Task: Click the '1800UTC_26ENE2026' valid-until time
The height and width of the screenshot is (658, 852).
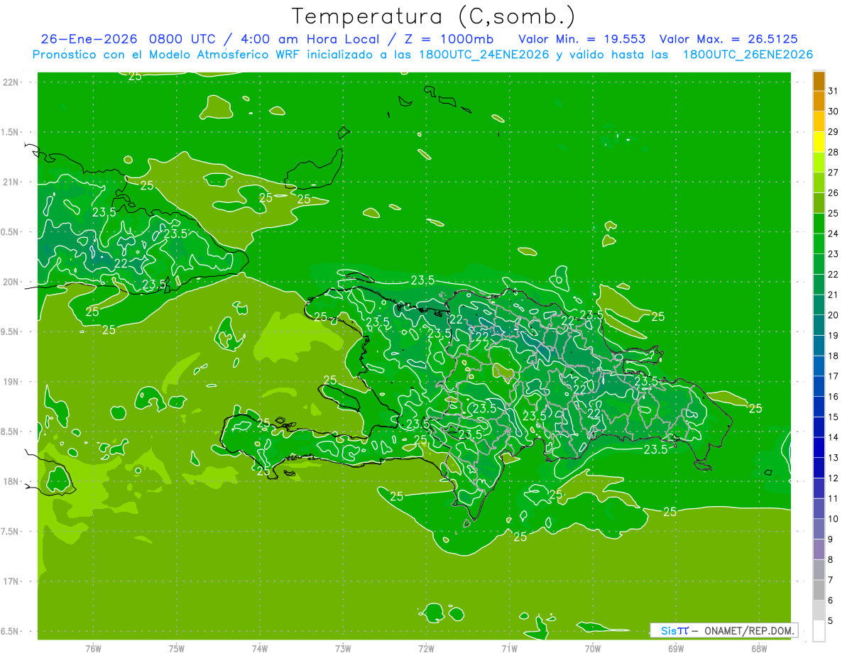Action: click(748, 55)
